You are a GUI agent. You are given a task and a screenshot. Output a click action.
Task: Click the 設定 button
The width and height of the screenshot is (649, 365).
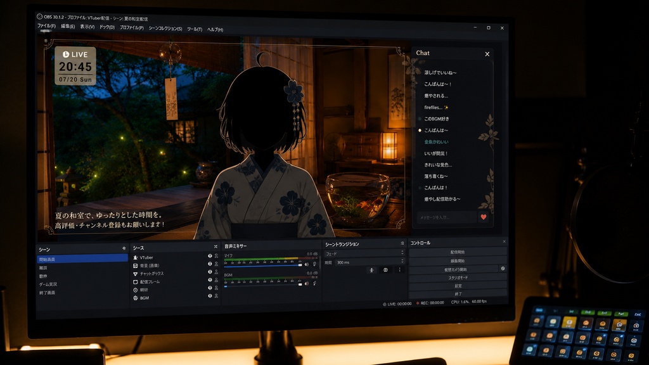click(x=458, y=286)
